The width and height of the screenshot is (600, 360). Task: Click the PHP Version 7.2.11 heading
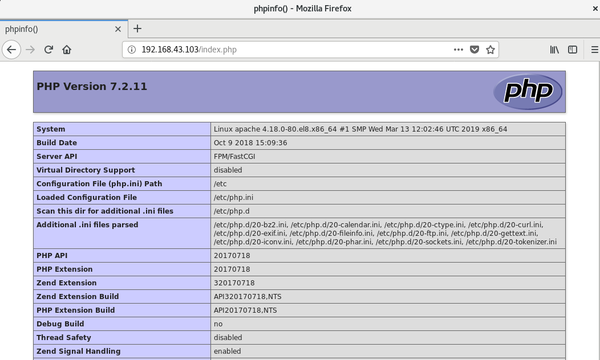click(92, 87)
